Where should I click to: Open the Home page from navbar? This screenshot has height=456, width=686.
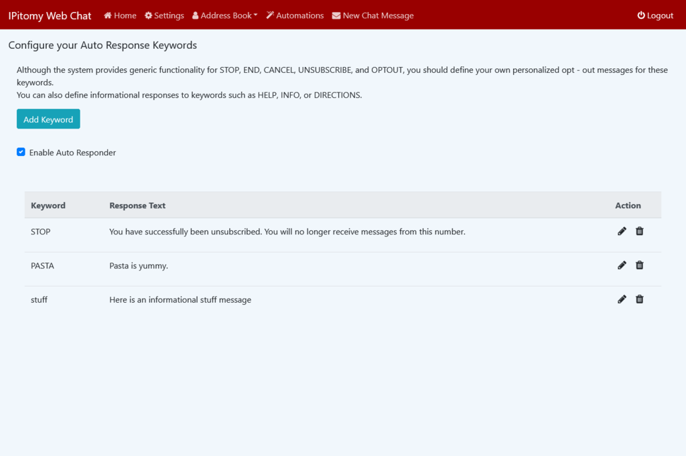click(x=120, y=15)
